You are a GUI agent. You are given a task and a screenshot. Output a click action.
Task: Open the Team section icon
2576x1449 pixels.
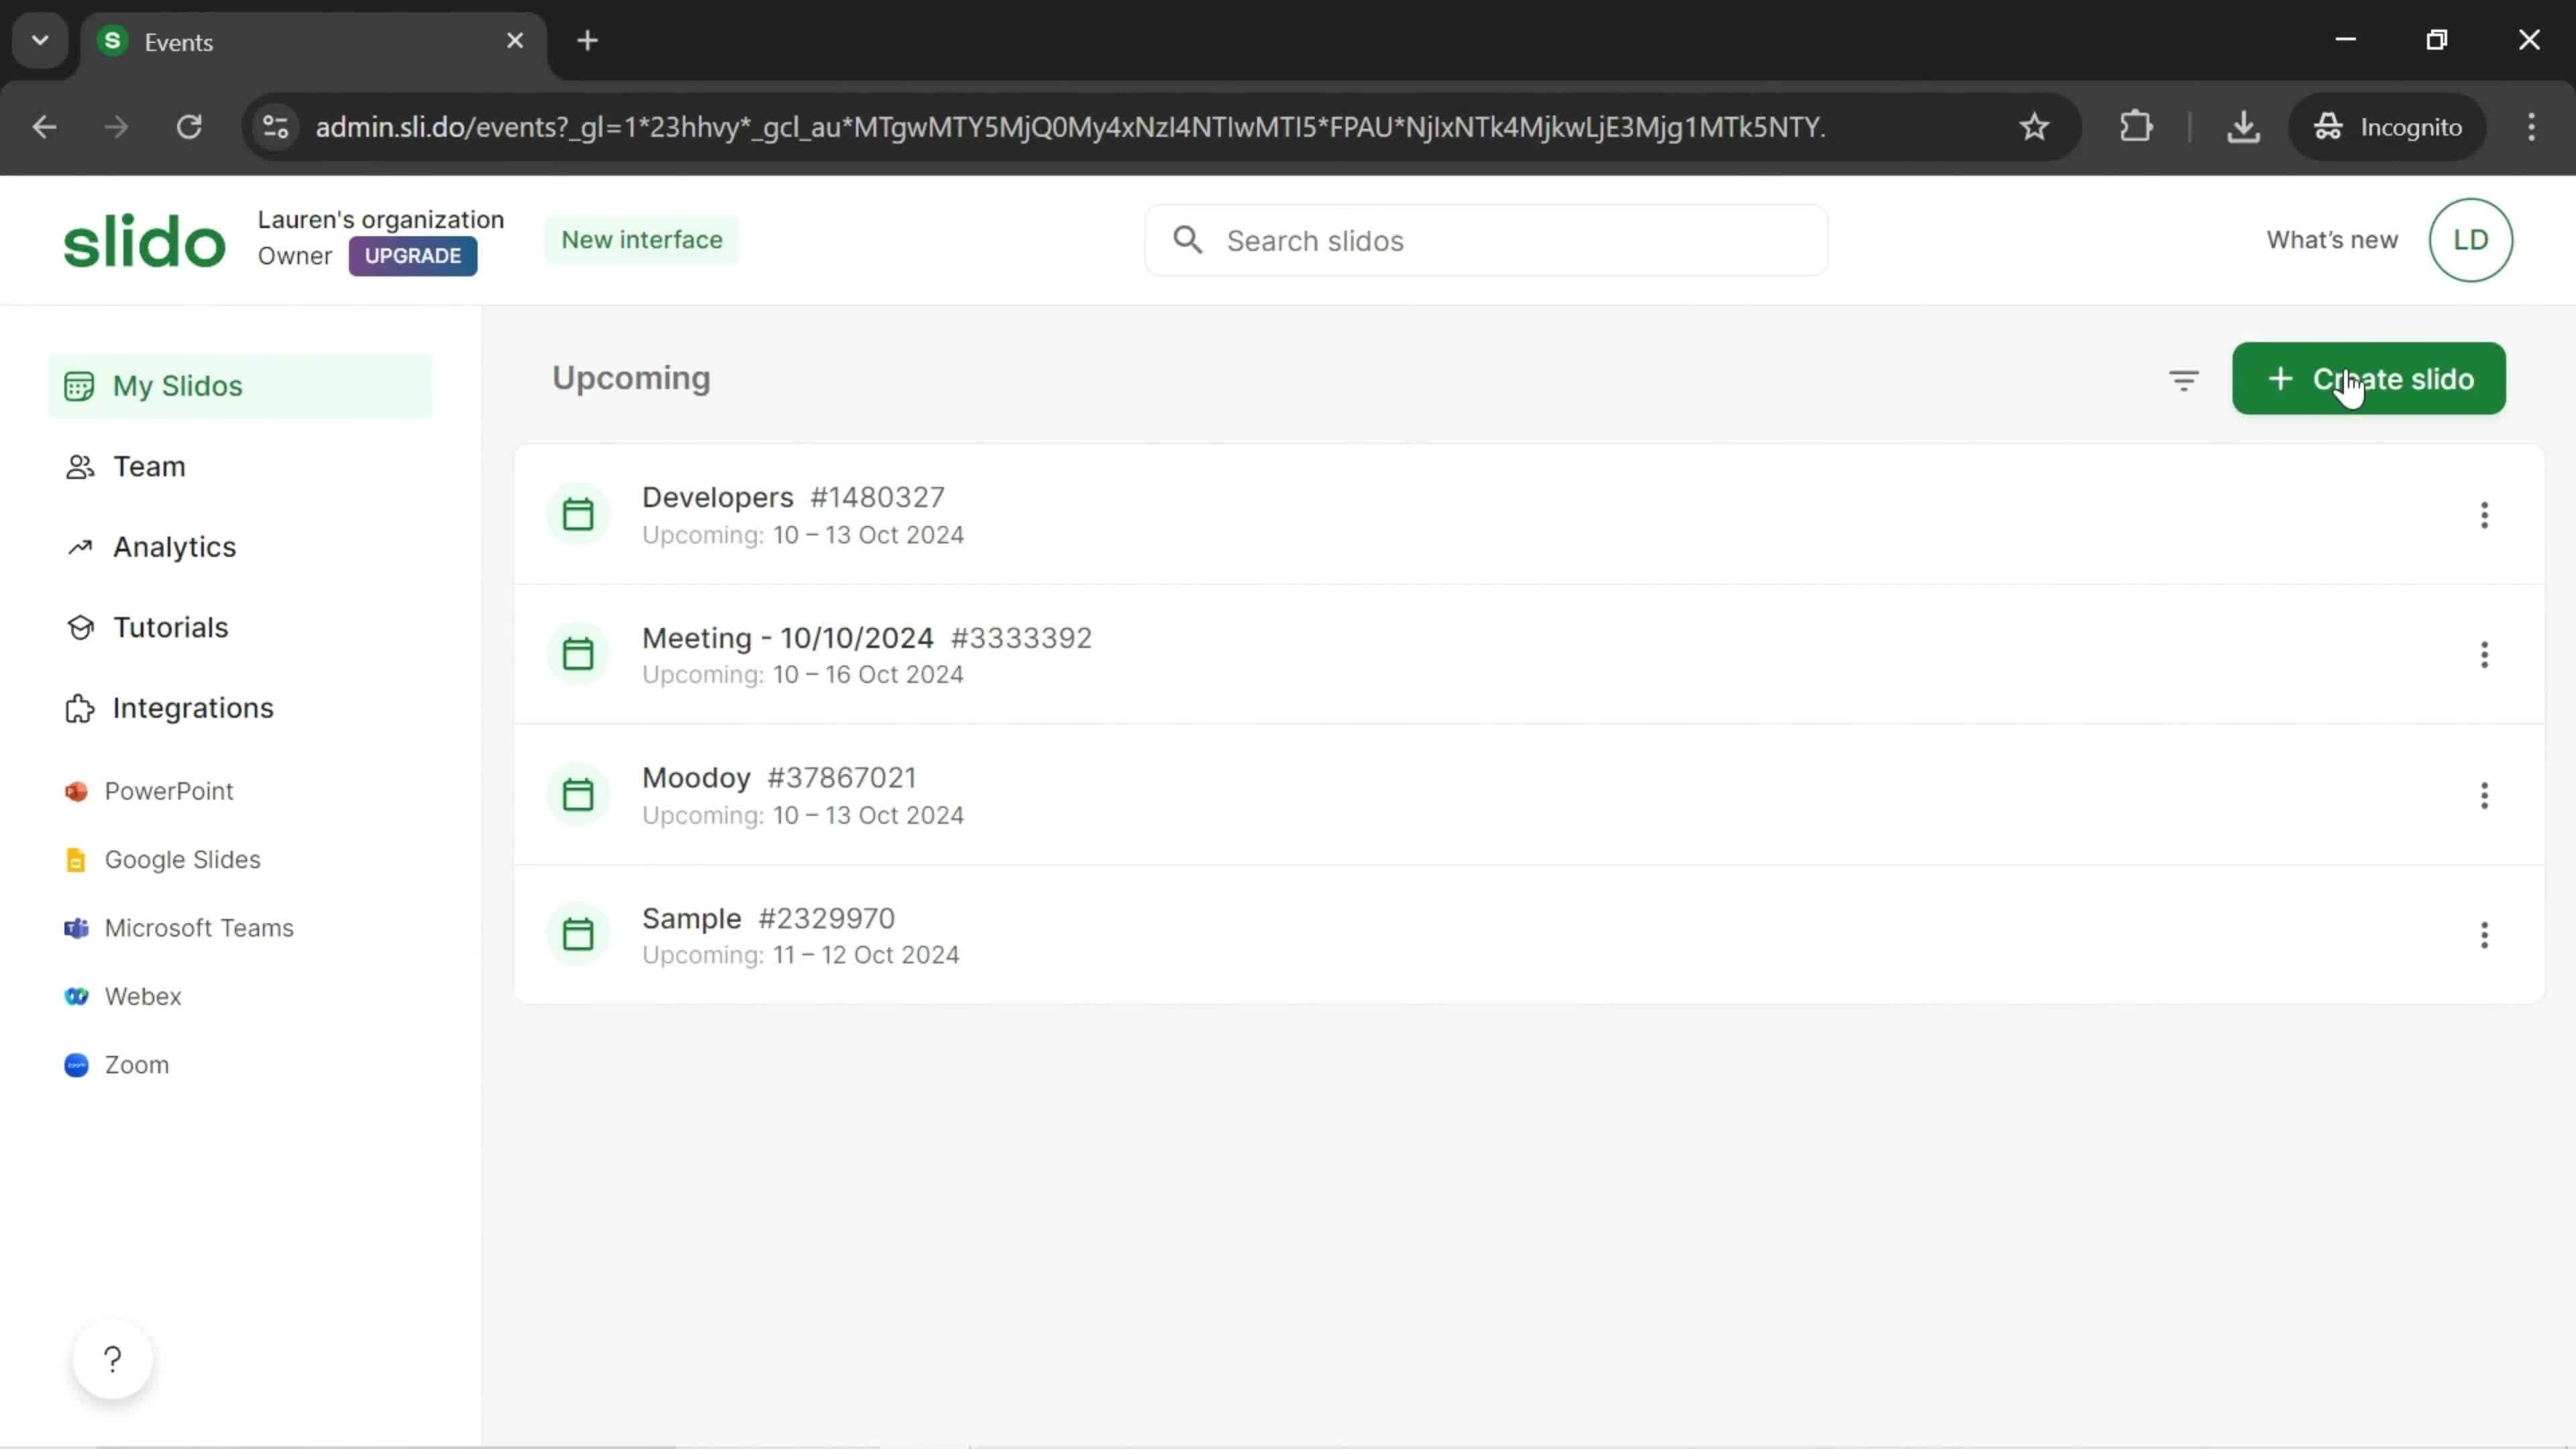pyautogui.click(x=78, y=467)
